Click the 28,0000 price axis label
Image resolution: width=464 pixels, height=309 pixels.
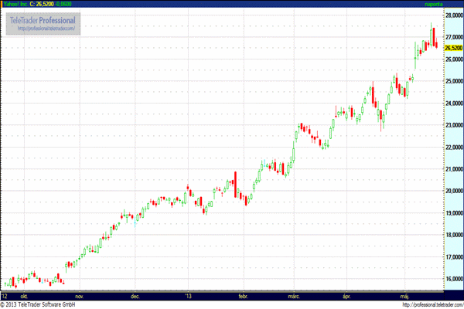pyautogui.click(x=452, y=15)
